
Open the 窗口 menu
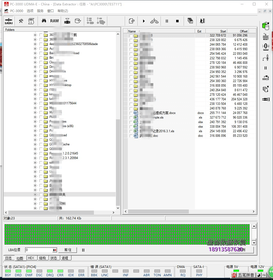[50, 11]
